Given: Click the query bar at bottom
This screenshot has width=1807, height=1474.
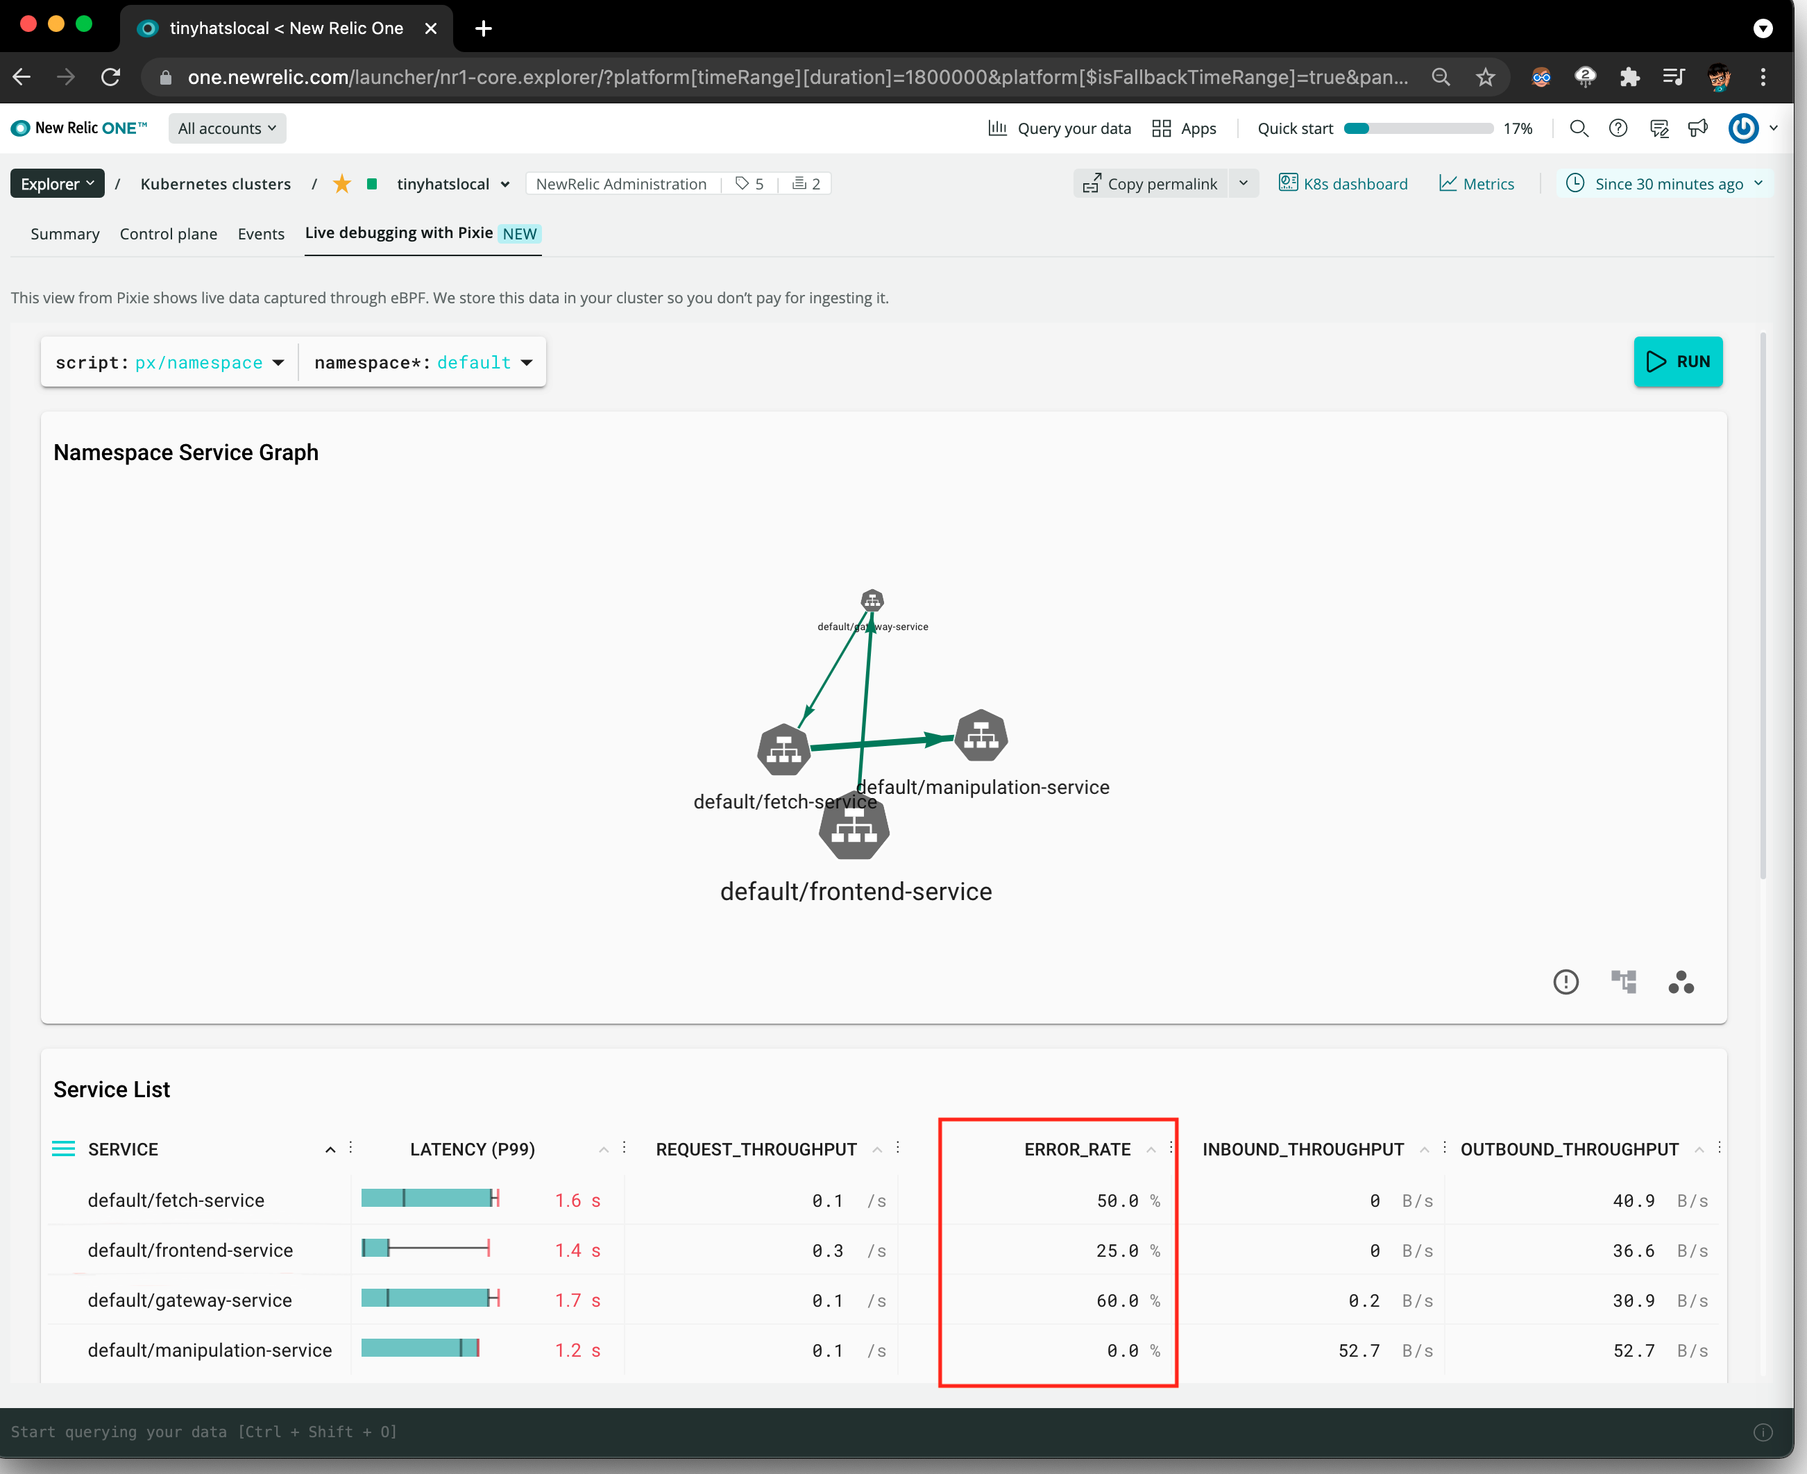Looking at the screenshot, I should point(849,1432).
